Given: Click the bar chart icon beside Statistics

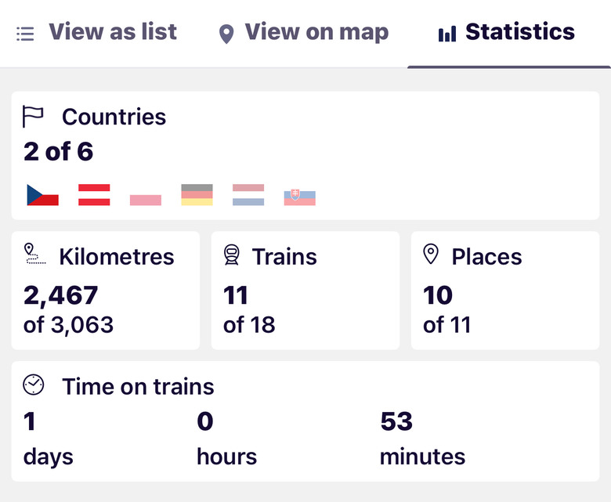Looking at the screenshot, I should (x=447, y=34).
